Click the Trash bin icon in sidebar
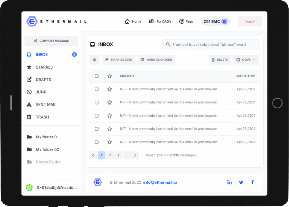The image size is (289, 207). 29,117
